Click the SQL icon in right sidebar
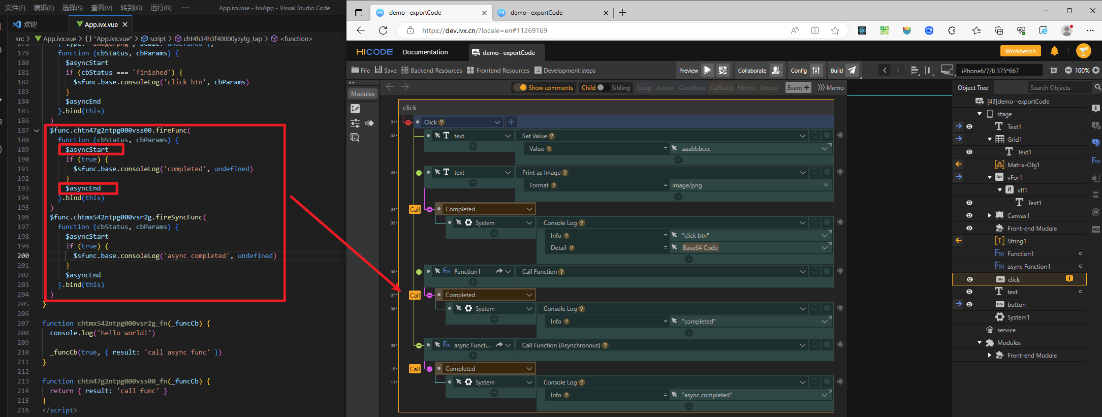 (1096, 229)
